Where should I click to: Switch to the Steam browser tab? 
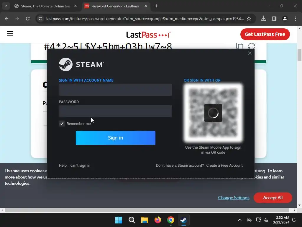pyautogui.click(x=45, y=6)
